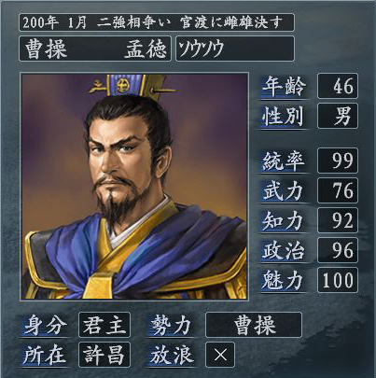Click the 性別 label

click(x=284, y=117)
